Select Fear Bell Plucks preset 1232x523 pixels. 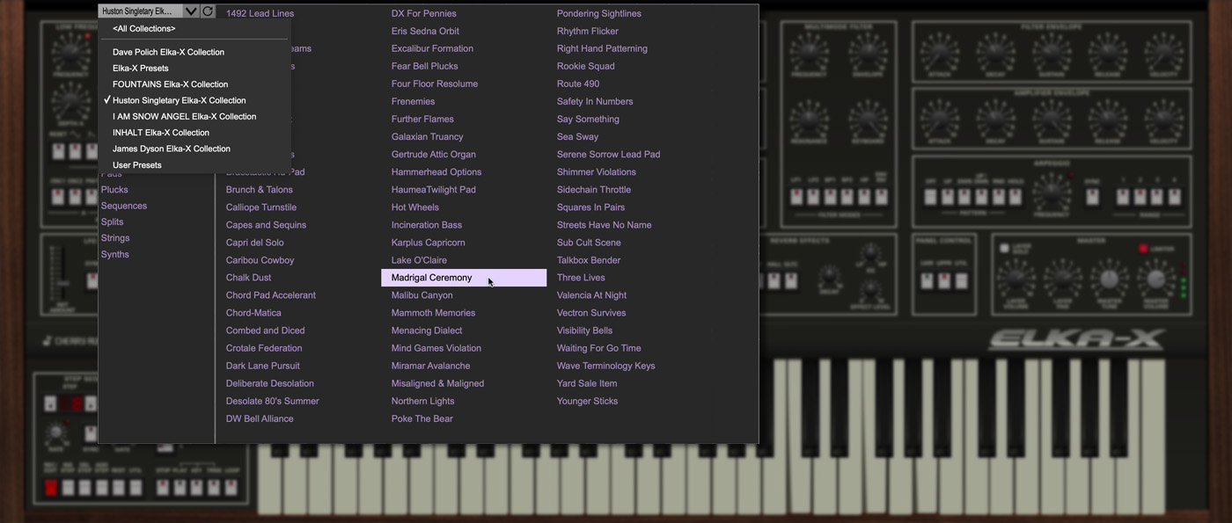pyautogui.click(x=424, y=66)
